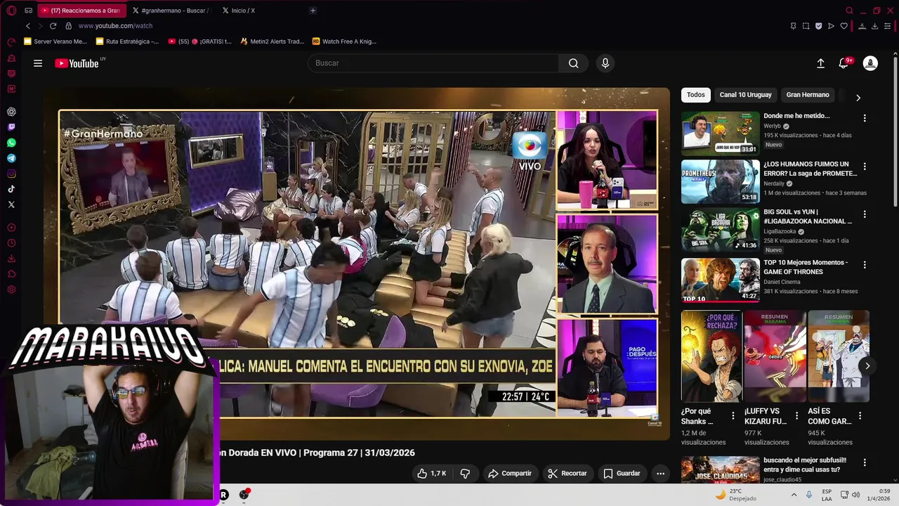Open Easy Setup sliders icon

pyautogui.click(x=887, y=26)
